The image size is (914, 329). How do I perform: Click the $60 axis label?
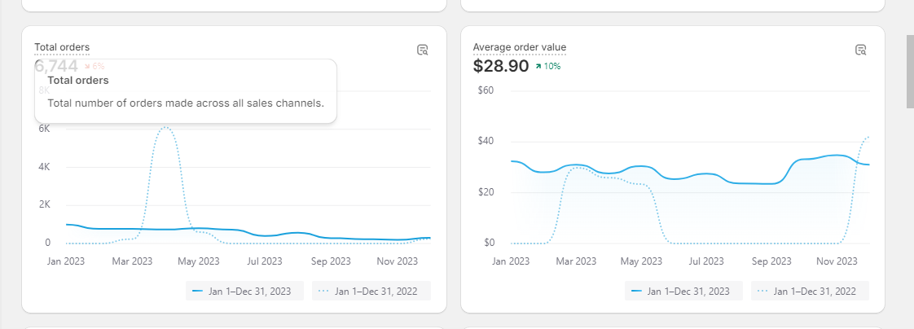[x=486, y=91]
